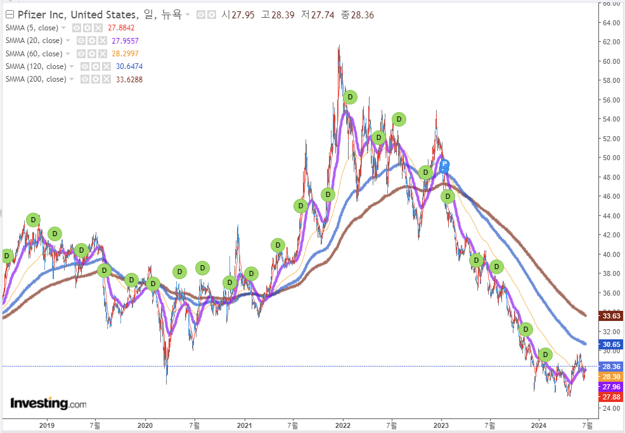Click the first dividend D marker at chart's left edge
The height and width of the screenshot is (433, 625).
[x=7, y=256]
